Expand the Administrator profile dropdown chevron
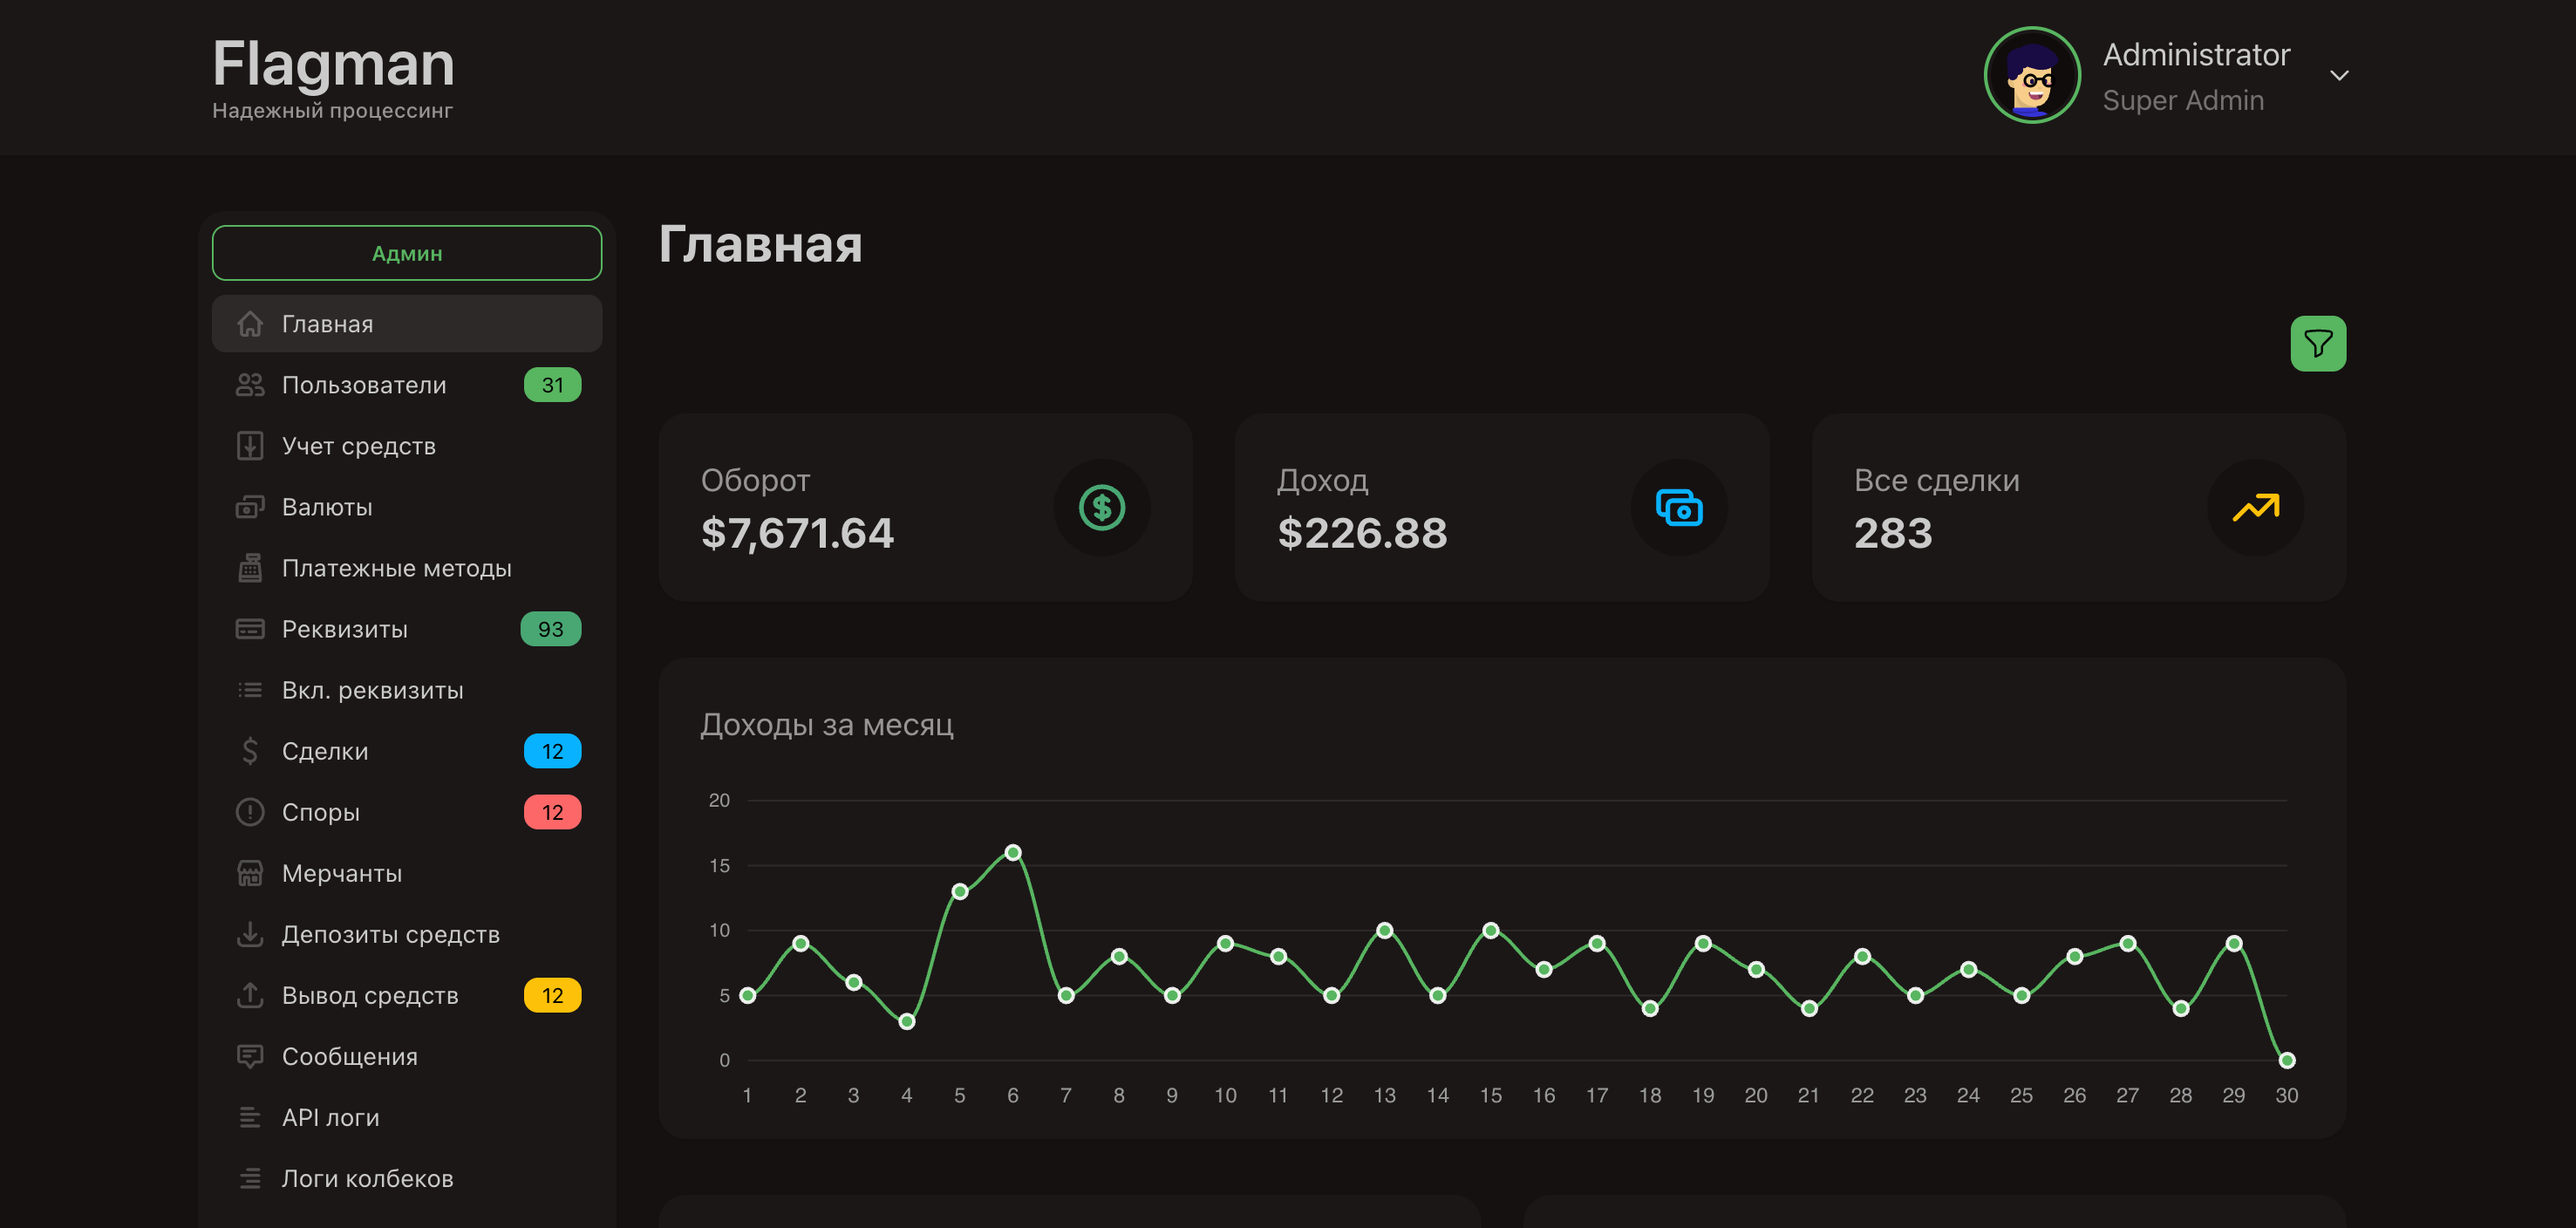The width and height of the screenshot is (2576, 1228). pyautogui.click(x=2338, y=76)
